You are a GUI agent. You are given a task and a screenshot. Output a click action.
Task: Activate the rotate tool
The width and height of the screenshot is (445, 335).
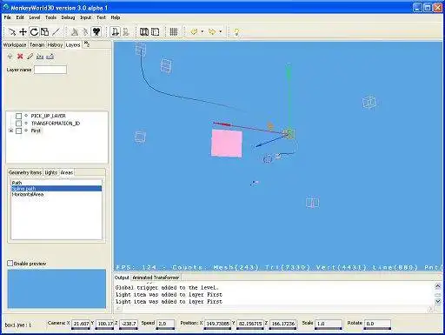coord(34,31)
